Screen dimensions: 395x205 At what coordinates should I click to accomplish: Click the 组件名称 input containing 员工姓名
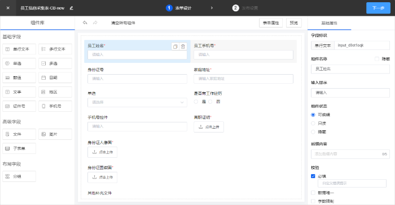coord(350,69)
